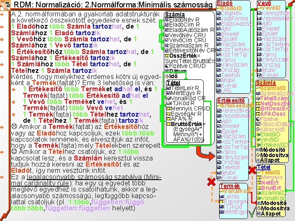Click the smiley face before 'Amikor a Tételhez'
Screen dimensions: 295x221
[14, 151]
